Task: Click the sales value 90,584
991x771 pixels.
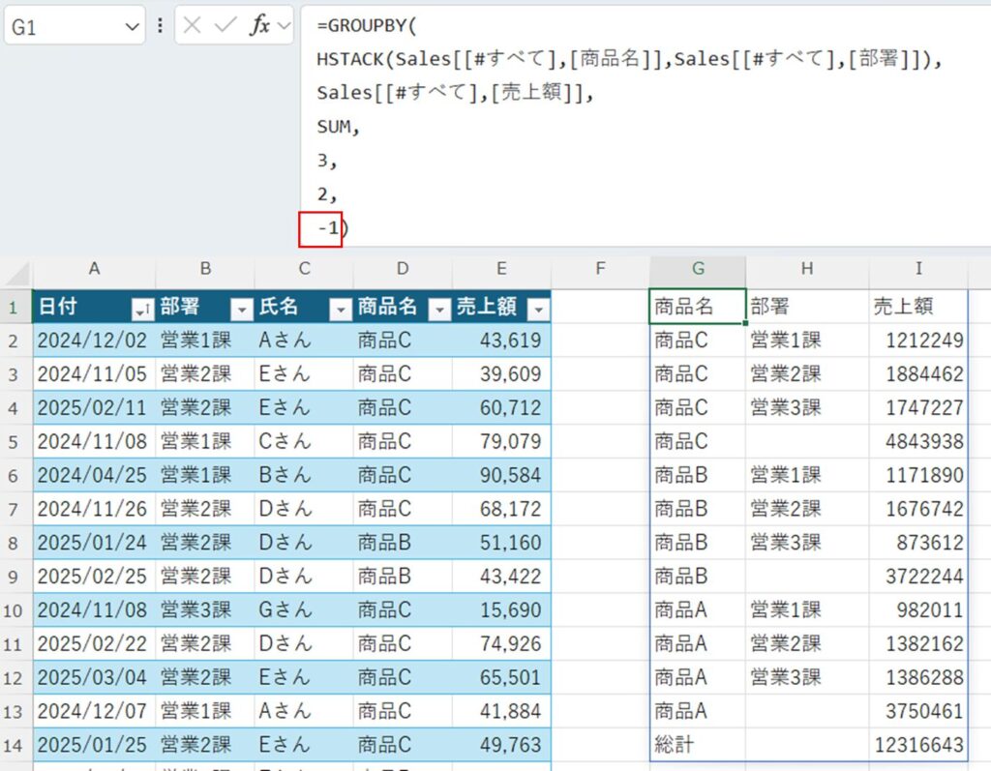Action: [501, 475]
